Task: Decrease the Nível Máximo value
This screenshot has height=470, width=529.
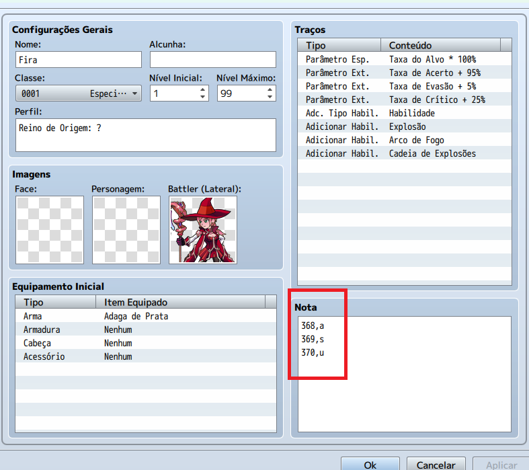Action: (x=270, y=97)
